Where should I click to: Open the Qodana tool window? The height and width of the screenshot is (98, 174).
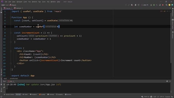[x=42, y=94]
